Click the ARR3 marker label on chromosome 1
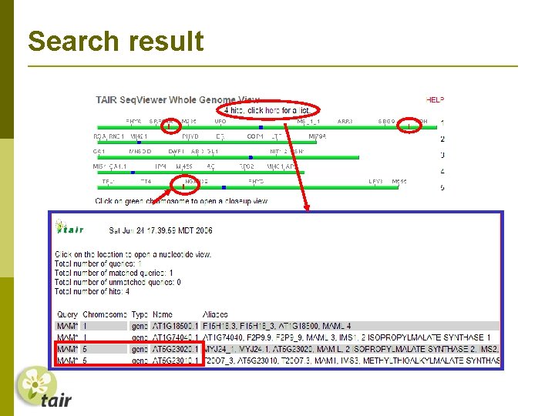 345,121
